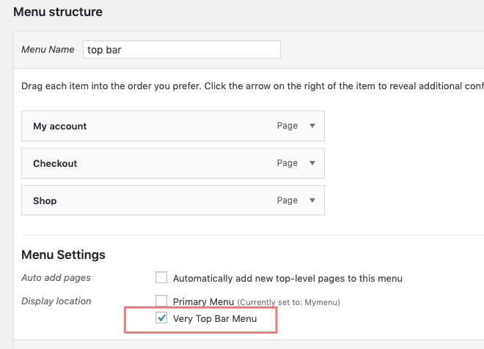Click the 'Menu structure' heading
Viewport: 484px width, 349px height.
58,12
